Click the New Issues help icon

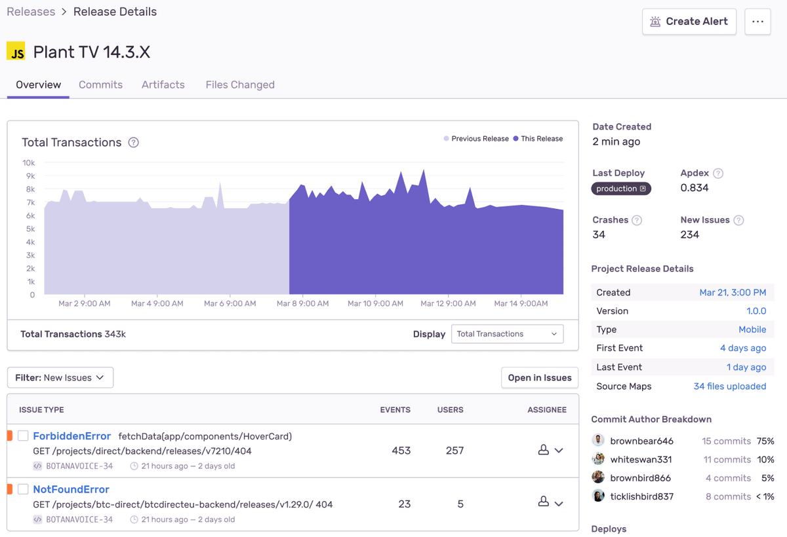pyautogui.click(x=738, y=220)
